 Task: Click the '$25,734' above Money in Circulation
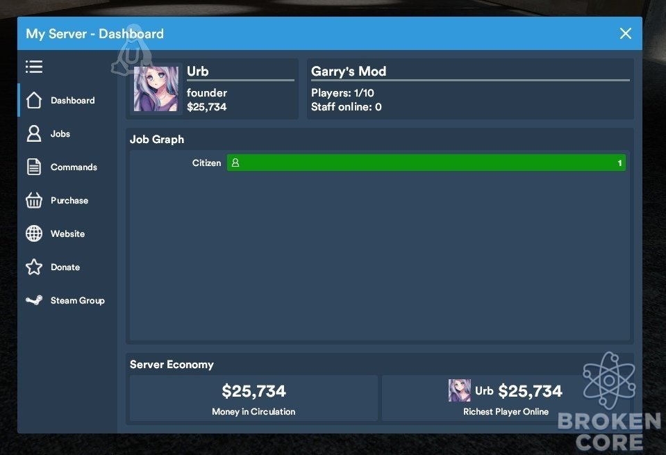[x=254, y=391]
